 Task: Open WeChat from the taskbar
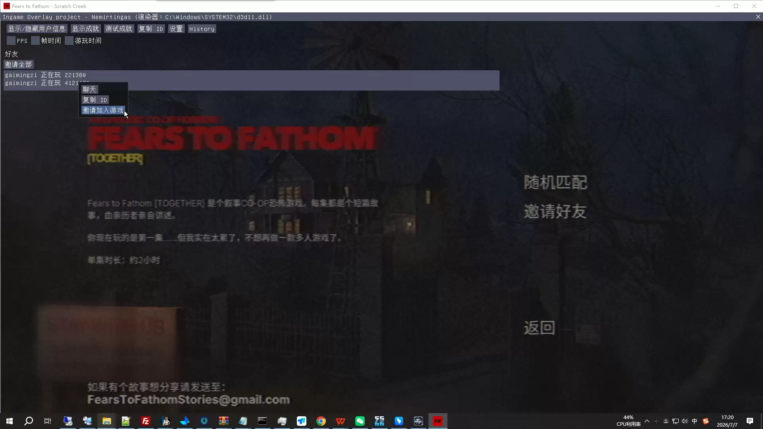tap(360, 421)
